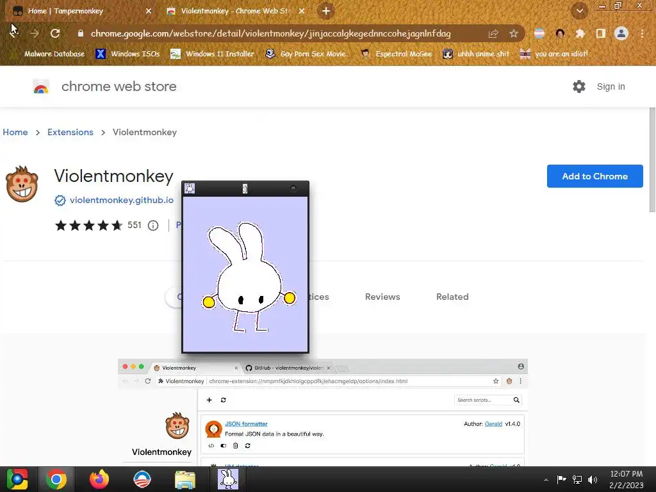
Task: Open the Extensions puzzle piece menu
Action: tap(580, 33)
